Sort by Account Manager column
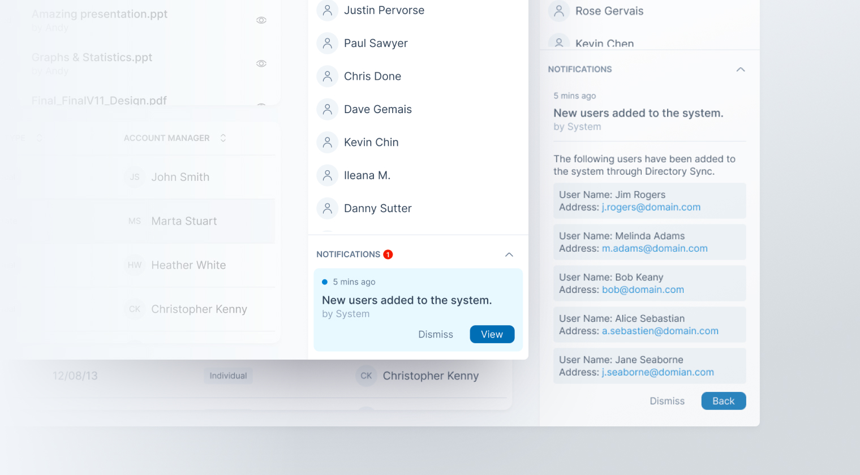This screenshot has width=860, height=475. (223, 138)
